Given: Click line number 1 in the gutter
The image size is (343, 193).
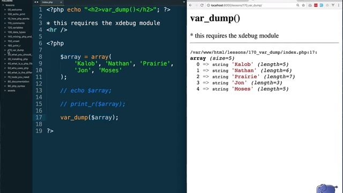Looking at the screenshot, I should (41, 10).
